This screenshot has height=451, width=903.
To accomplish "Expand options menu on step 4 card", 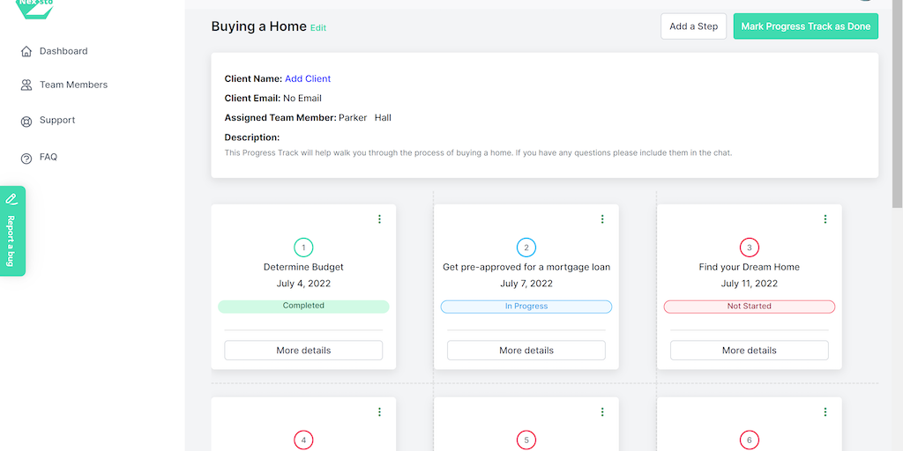I will [380, 412].
